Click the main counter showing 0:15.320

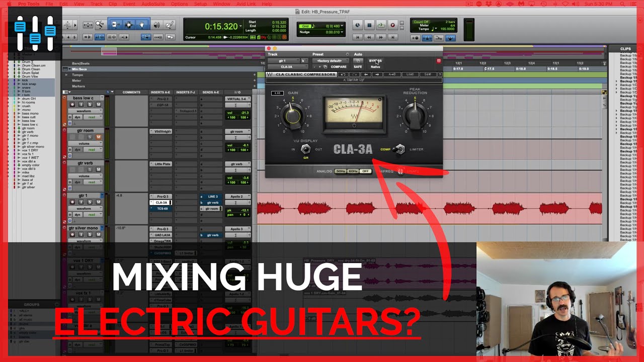[x=221, y=26]
